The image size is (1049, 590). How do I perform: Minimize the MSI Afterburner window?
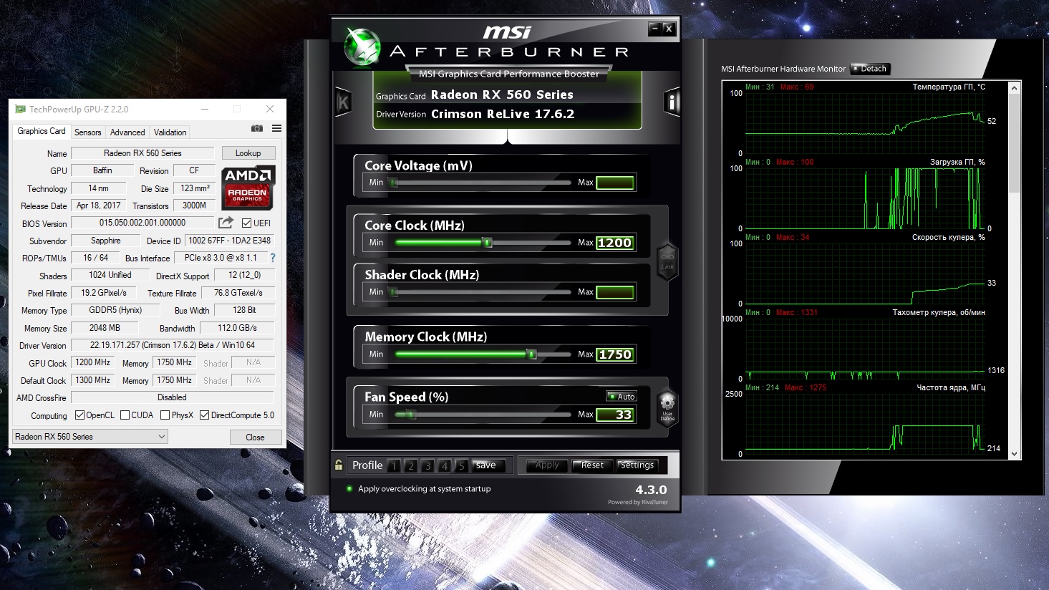pos(654,28)
